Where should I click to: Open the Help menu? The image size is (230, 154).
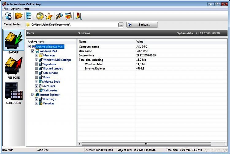click(x=26, y=9)
